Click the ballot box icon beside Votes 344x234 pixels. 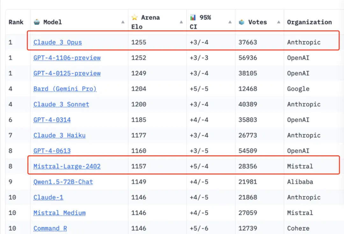pyautogui.click(x=242, y=22)
